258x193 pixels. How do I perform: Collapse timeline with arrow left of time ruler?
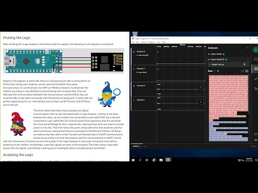pyautogui.click(x=155, y=46)
